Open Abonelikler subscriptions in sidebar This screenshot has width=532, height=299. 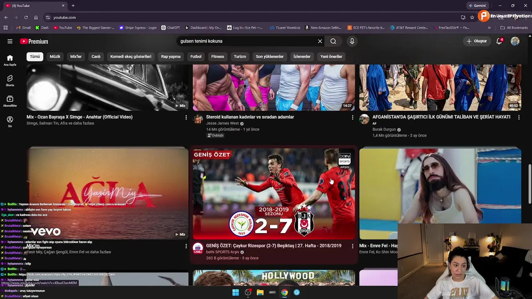[10, 101]
